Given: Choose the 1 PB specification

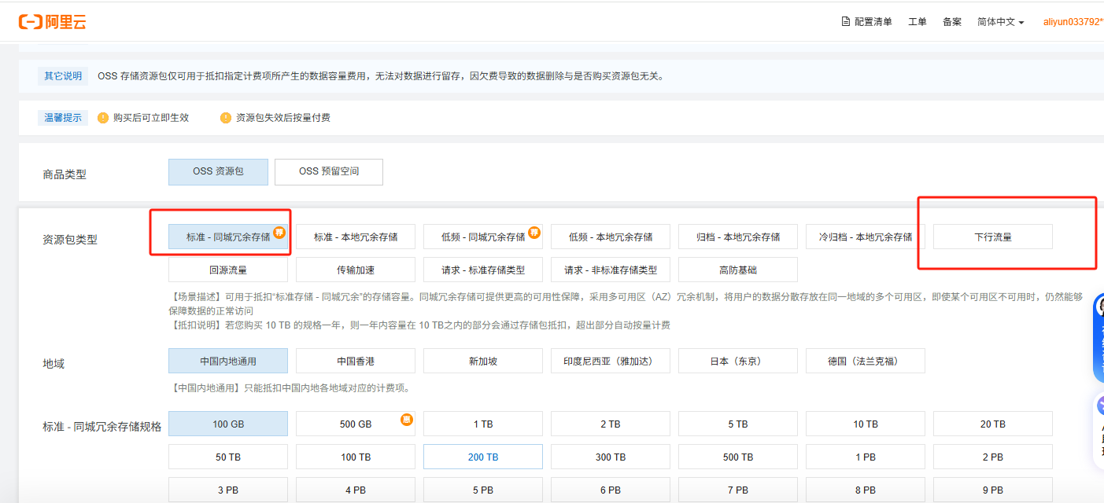Looking at the screenshot, I should [866, 457].
